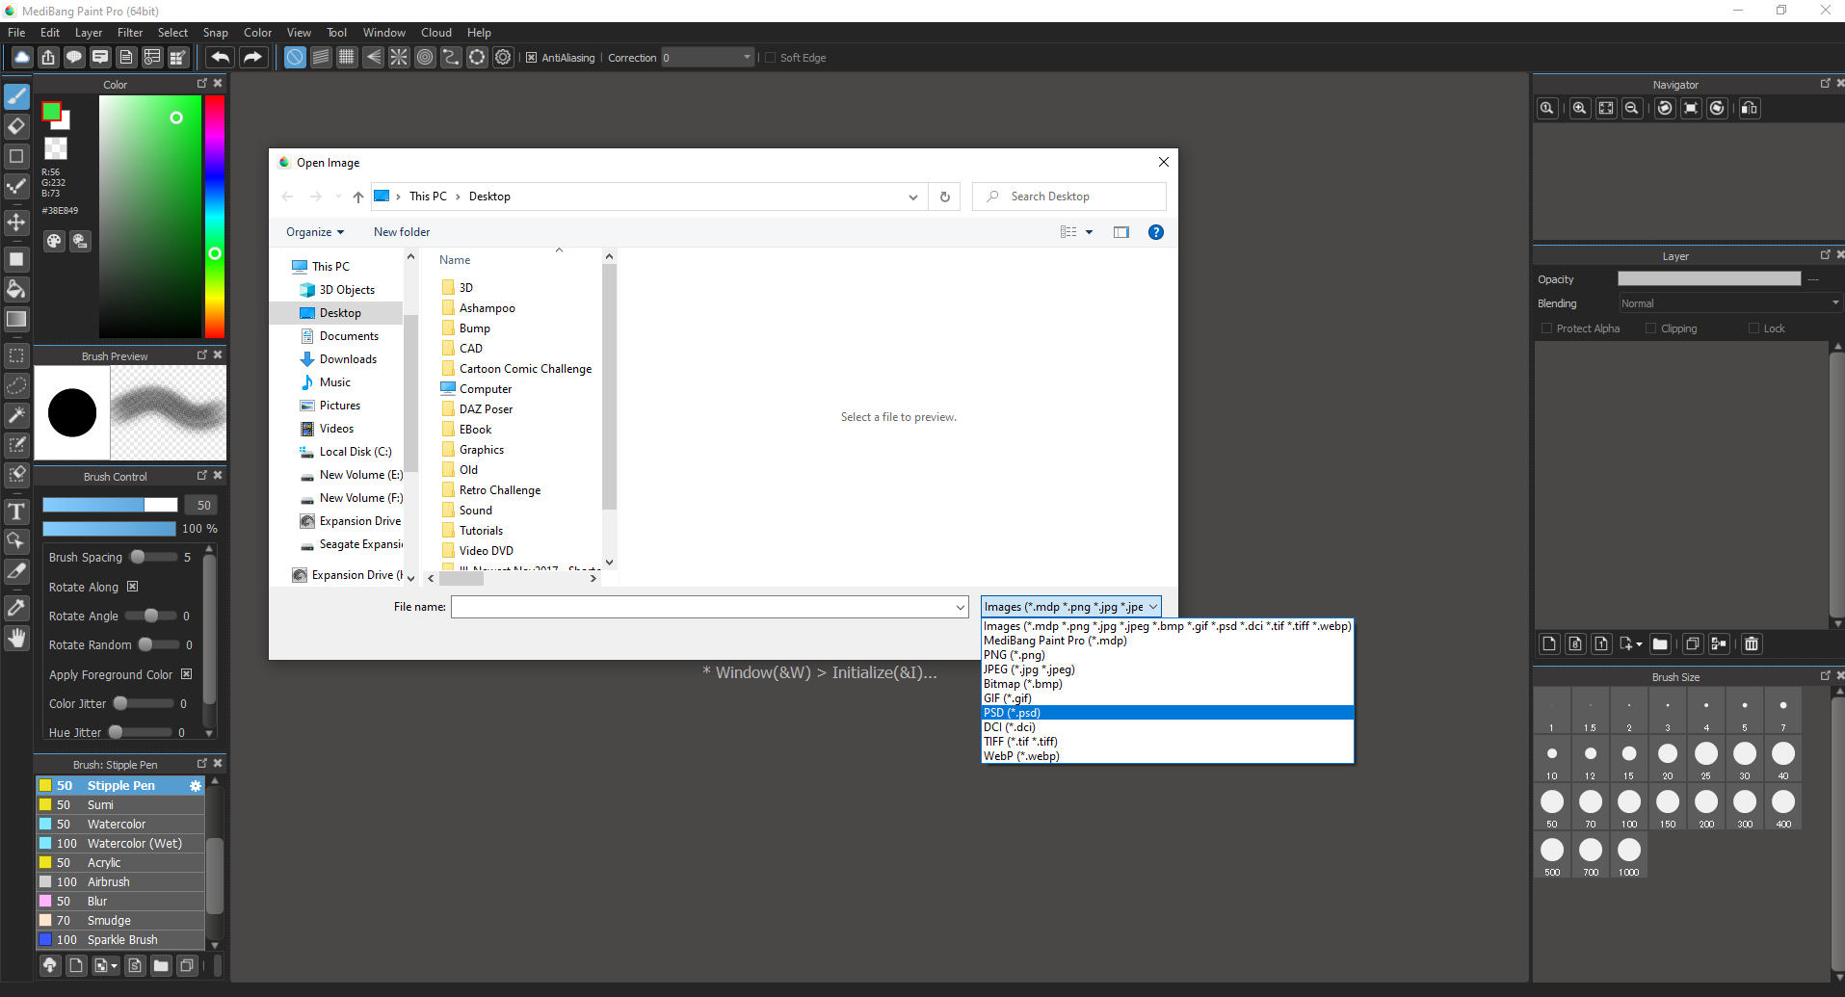Close the Open Image dialog
Image resolution: width=1845 pixels, height=997 pixels.
click(x=1164, y=162)
